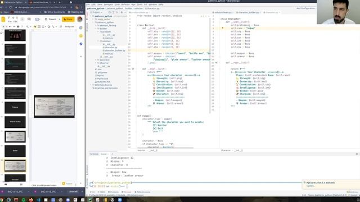Screen dimensions: 360x202
Task: Click the Update link in notification
Action: (x=310, y=186)
